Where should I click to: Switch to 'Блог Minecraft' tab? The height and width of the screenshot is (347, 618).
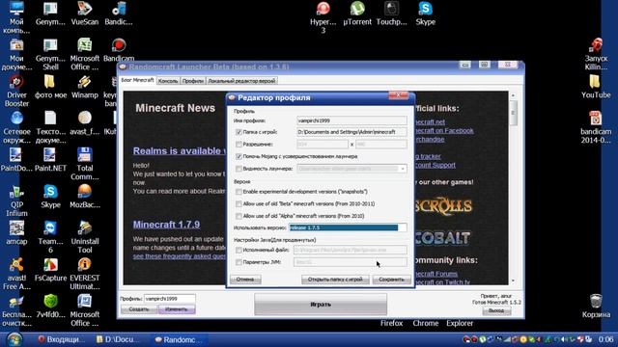[137, 80]
